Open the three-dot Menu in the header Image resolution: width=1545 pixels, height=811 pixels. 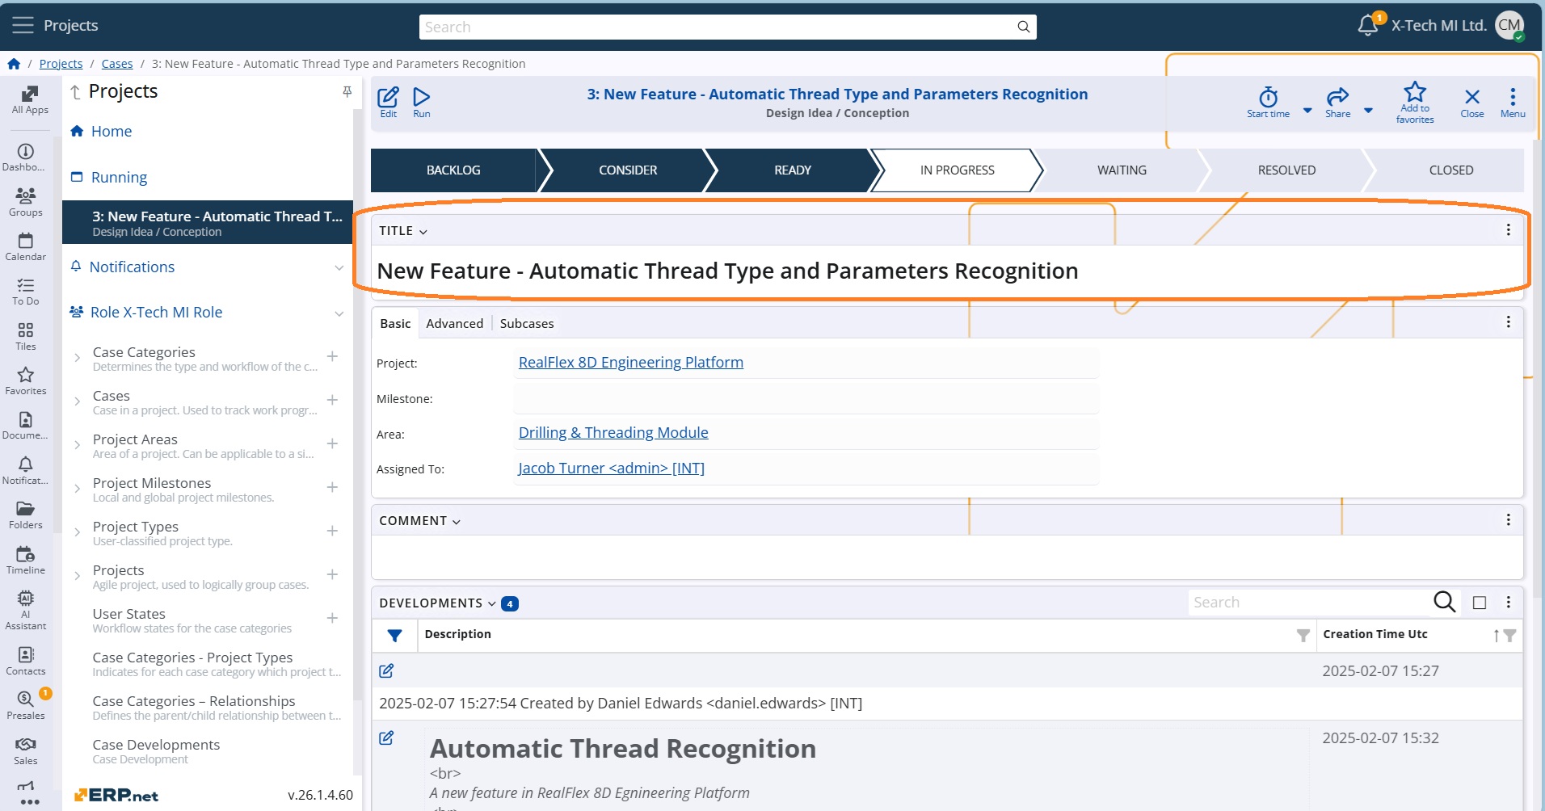coord(1513,102)
